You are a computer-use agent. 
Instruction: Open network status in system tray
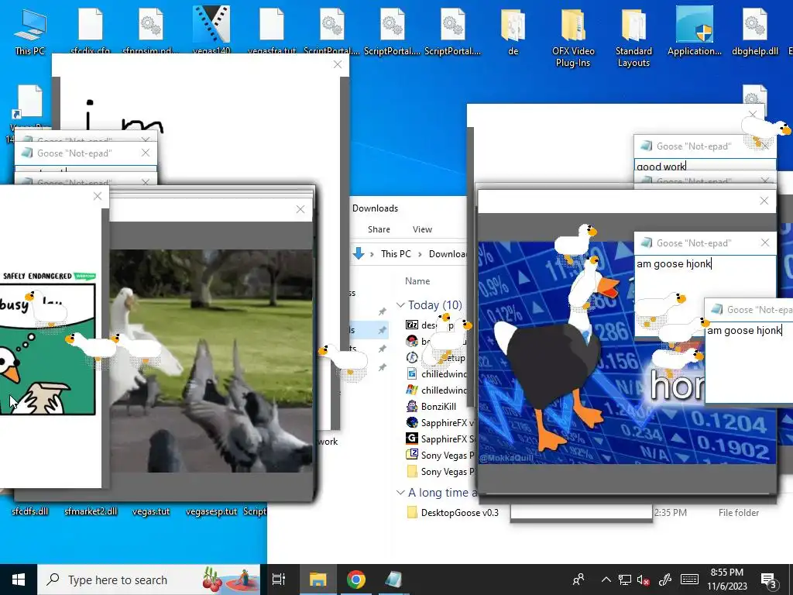click(625, 580)
